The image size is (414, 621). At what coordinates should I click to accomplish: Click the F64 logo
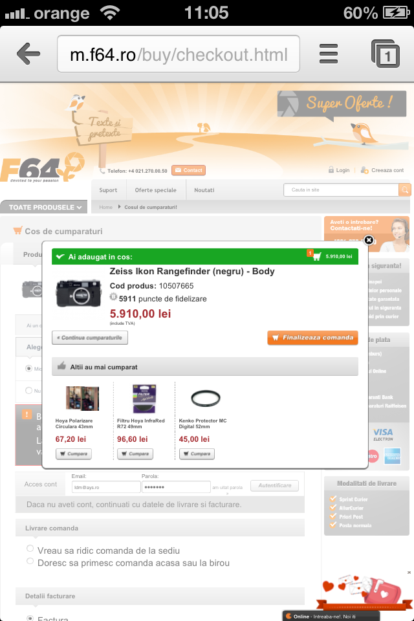(42, 168)
